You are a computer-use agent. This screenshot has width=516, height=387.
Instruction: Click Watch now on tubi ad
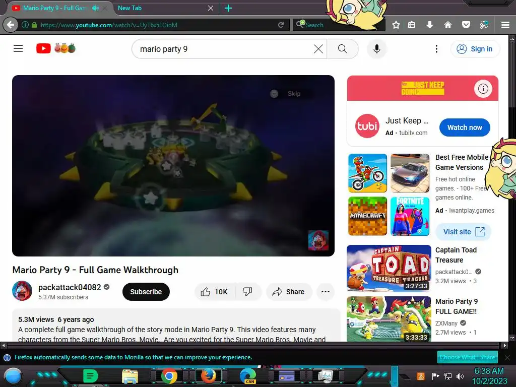[464, 127]
